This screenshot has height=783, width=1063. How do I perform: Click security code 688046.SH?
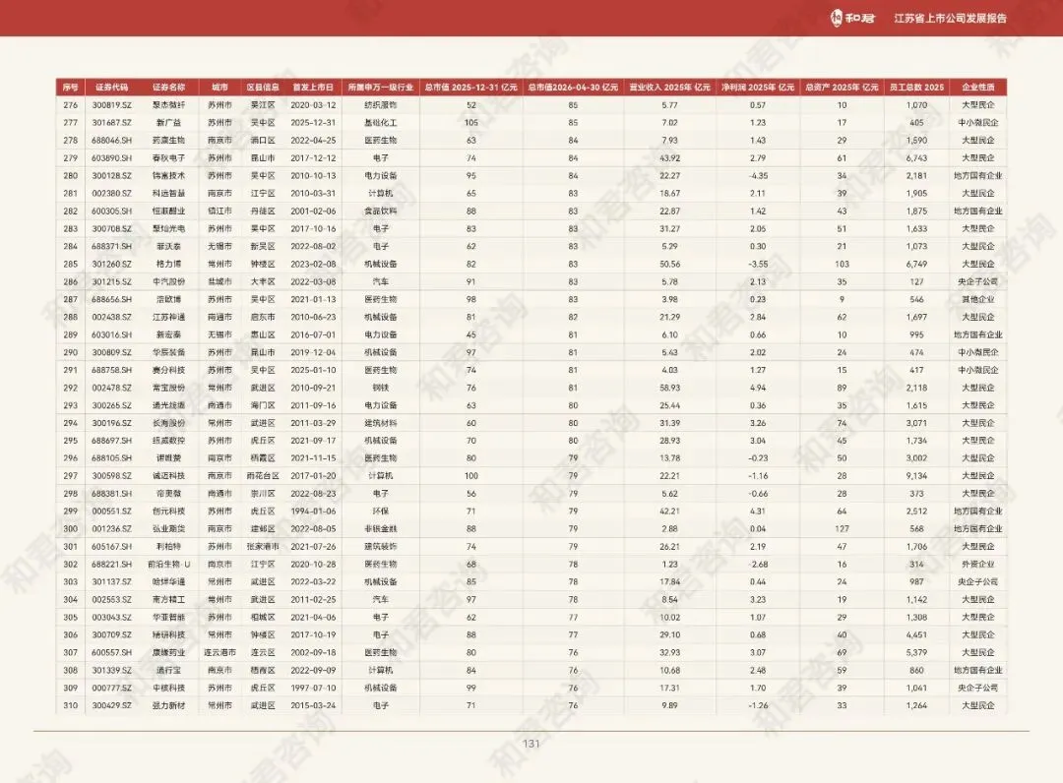click(112, 141)
